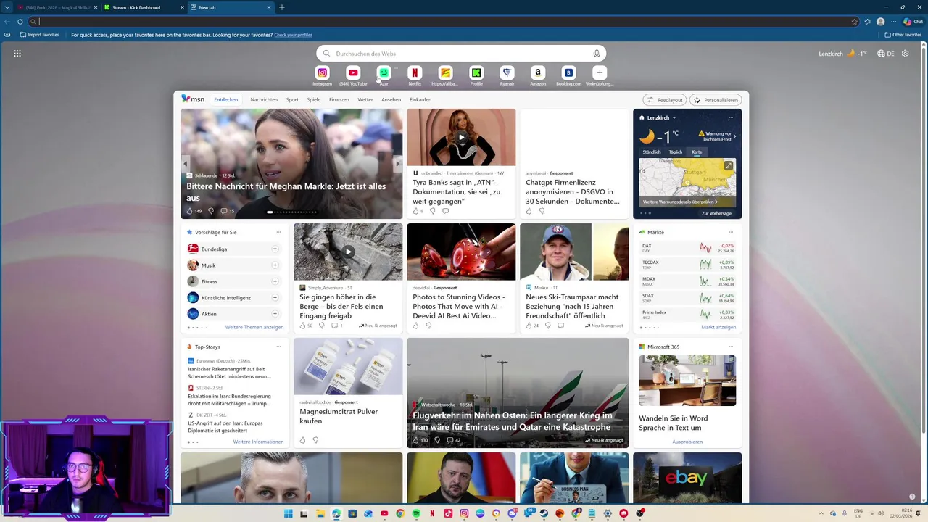This screenshot has height=522, width=928.
Task: Play the Tyra Banks video
Action: pyautogui.click(x=461, y=137)
